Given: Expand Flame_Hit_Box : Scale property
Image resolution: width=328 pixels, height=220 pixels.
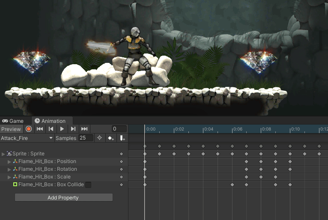Looking at the screenshot, I should [9, 177].
